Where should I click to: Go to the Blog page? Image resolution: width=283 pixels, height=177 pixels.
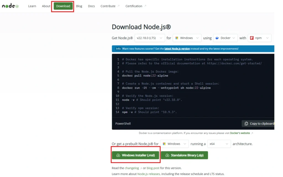pos(79,6)
